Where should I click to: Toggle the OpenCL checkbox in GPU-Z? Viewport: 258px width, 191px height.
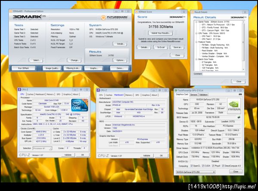[191, 166]
